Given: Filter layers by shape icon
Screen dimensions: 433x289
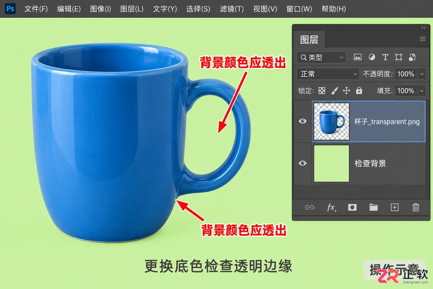Looking at the screenshot, I should pyautogui.click(x=399, y=57).
